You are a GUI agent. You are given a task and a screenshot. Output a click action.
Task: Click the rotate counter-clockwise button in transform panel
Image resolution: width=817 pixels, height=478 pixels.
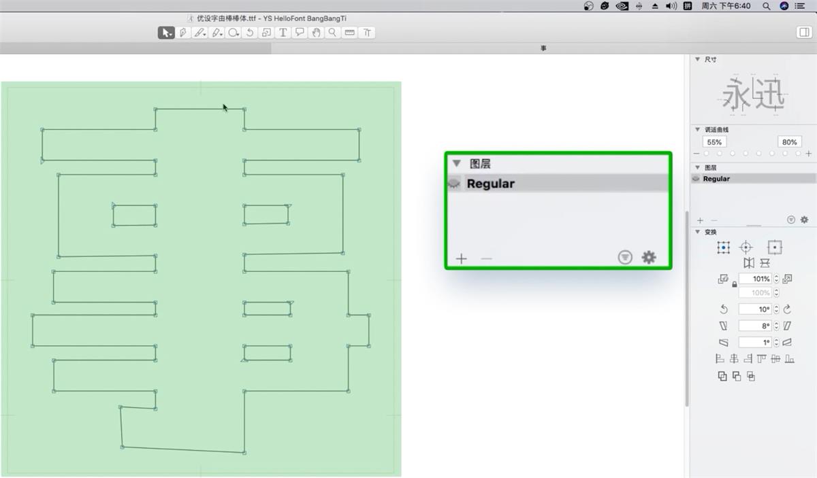[x=723, y=309]
